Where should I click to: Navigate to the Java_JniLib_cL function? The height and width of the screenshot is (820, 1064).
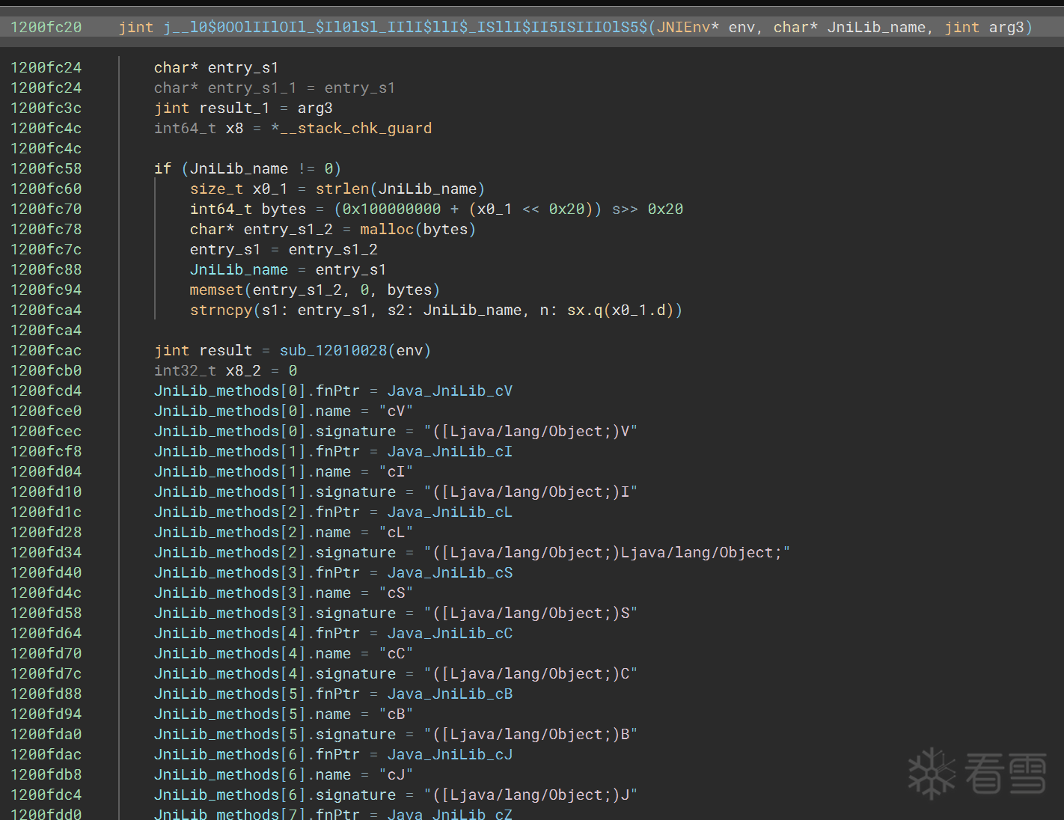[x=450, y=512]
